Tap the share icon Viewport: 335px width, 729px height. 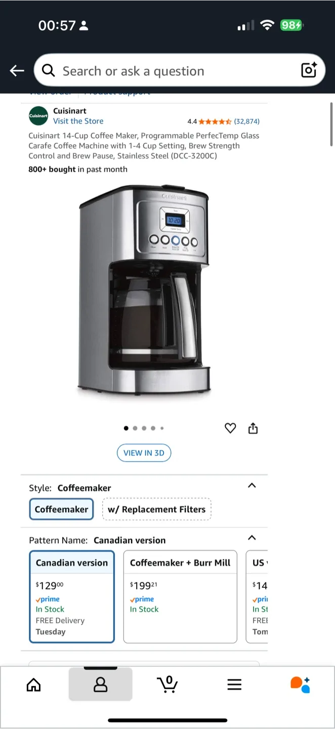pos(253,428)
